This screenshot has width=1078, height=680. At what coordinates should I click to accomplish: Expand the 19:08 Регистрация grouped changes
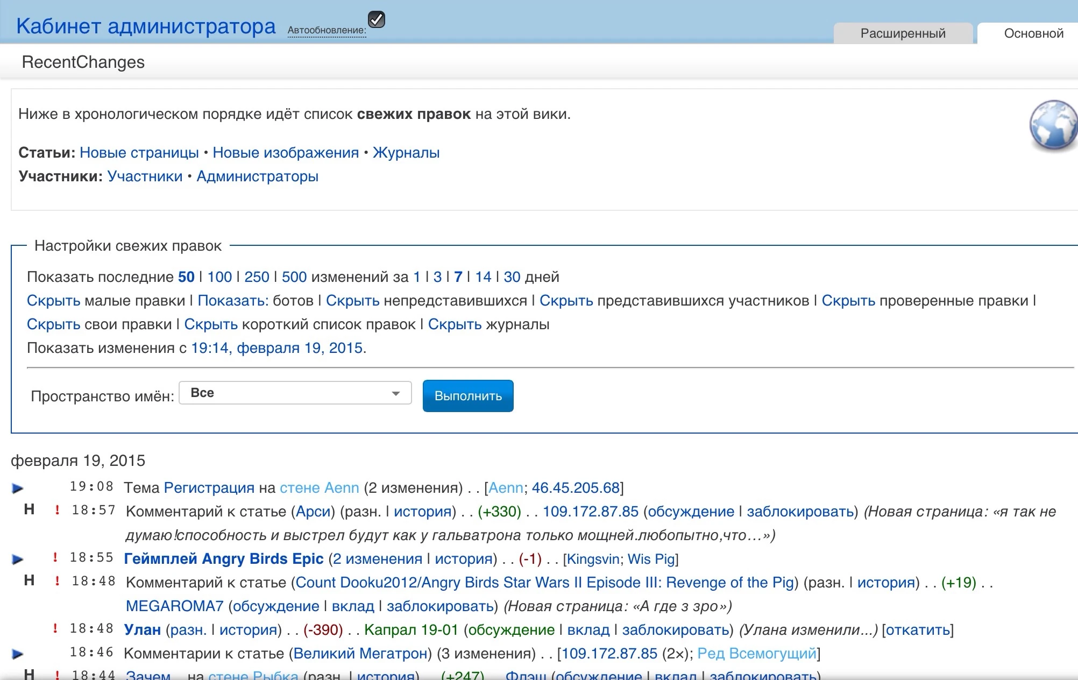point(18,488)
